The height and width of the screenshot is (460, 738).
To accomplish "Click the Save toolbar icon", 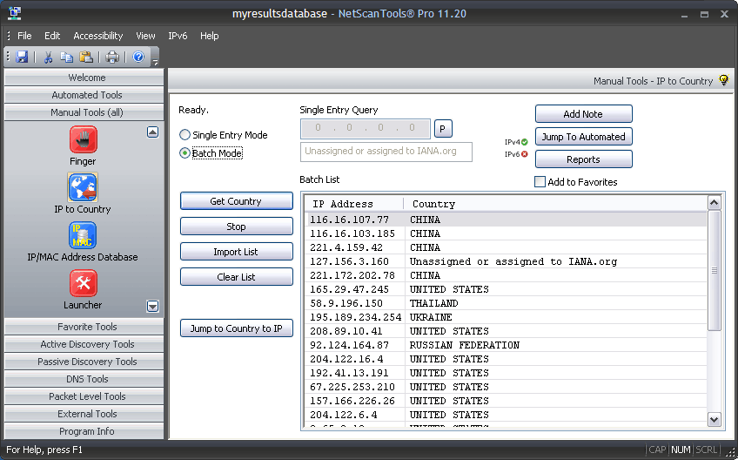I will 22,57.
